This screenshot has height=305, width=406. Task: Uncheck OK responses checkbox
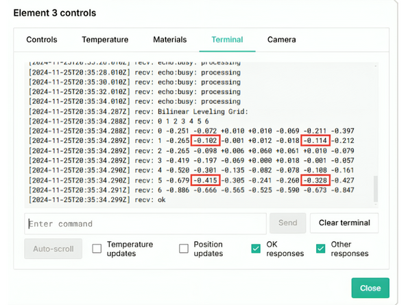pos(256,249)
